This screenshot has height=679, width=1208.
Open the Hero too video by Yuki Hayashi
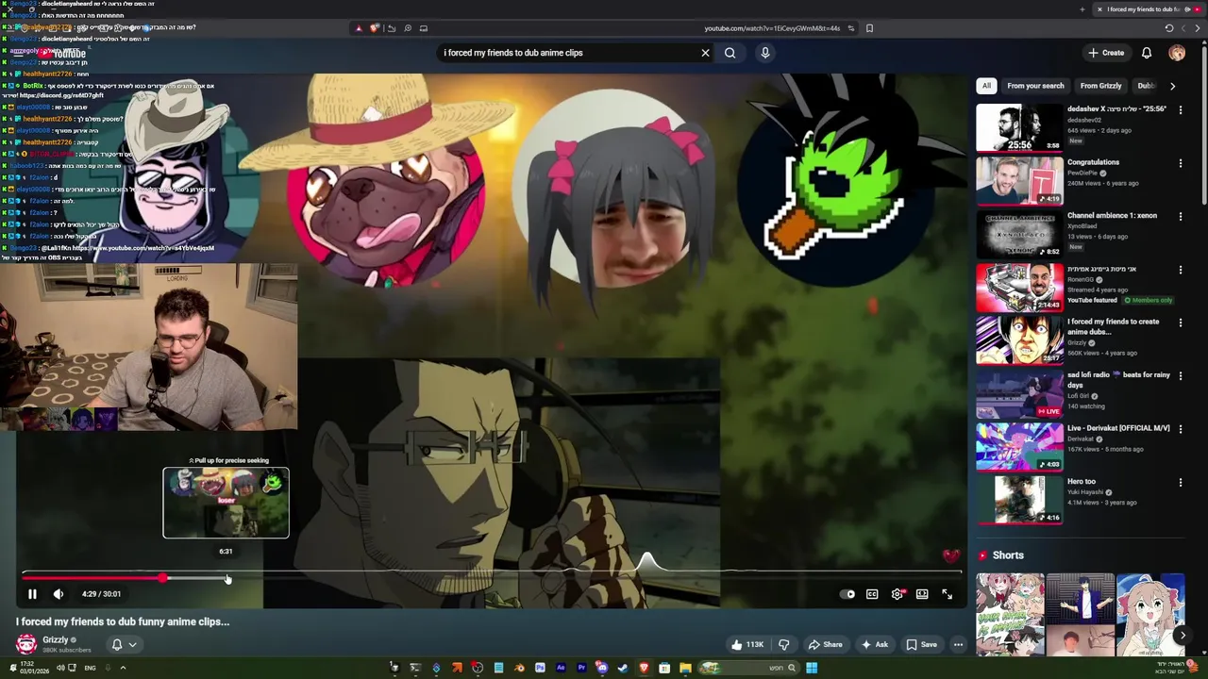(1019, 500)
